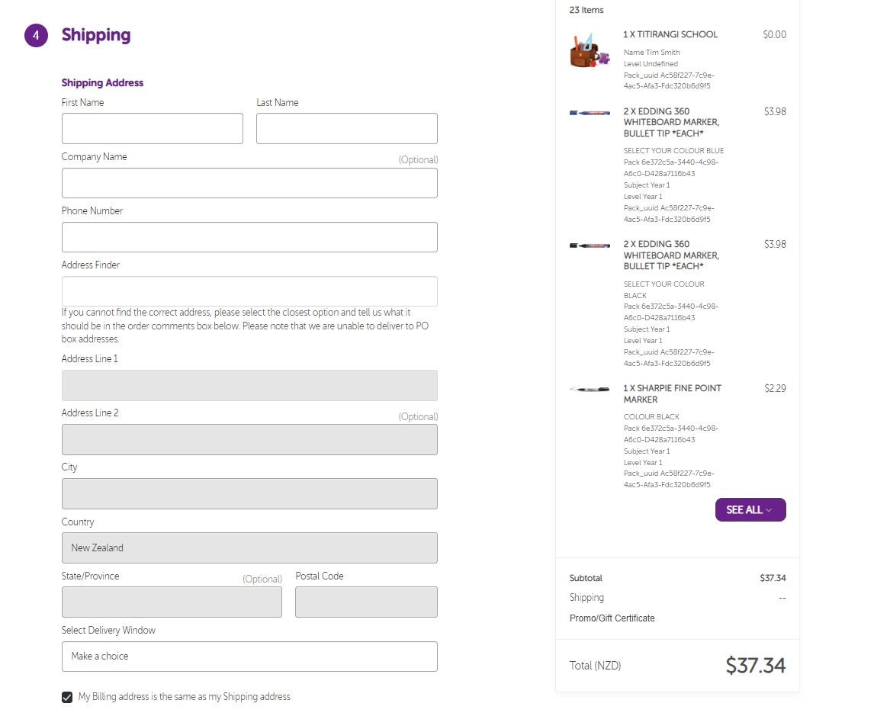Click the Company Name field
The height and width of the screenshot is (716, 874).
point(249,183)
